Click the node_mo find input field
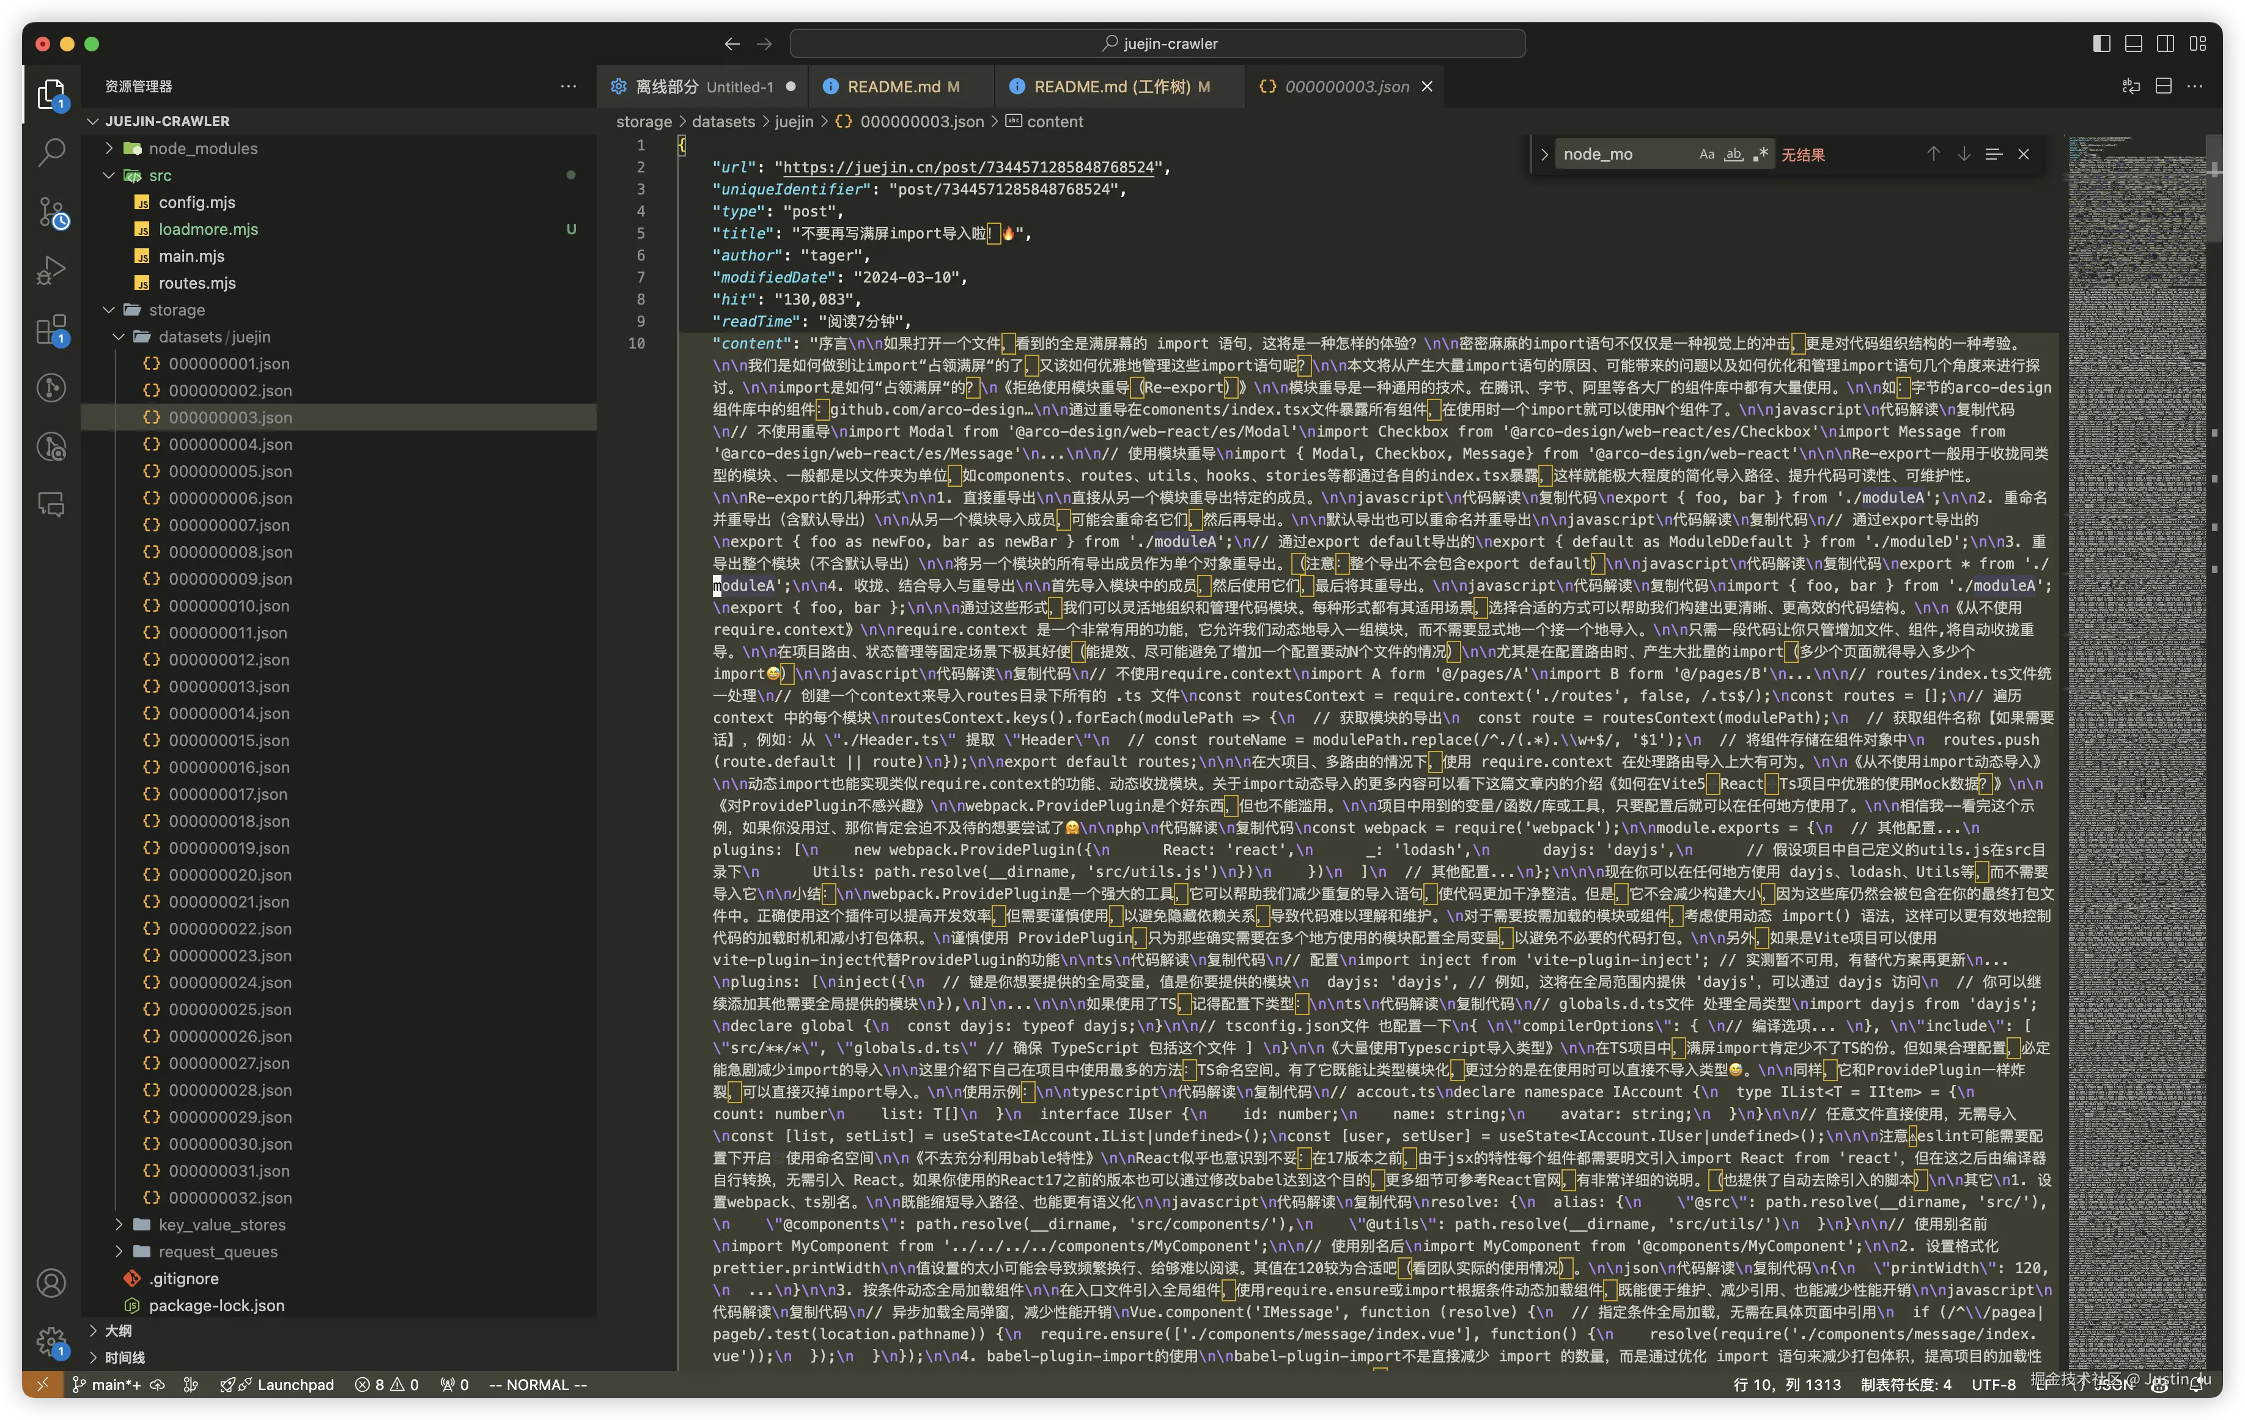 [1622, 155]
